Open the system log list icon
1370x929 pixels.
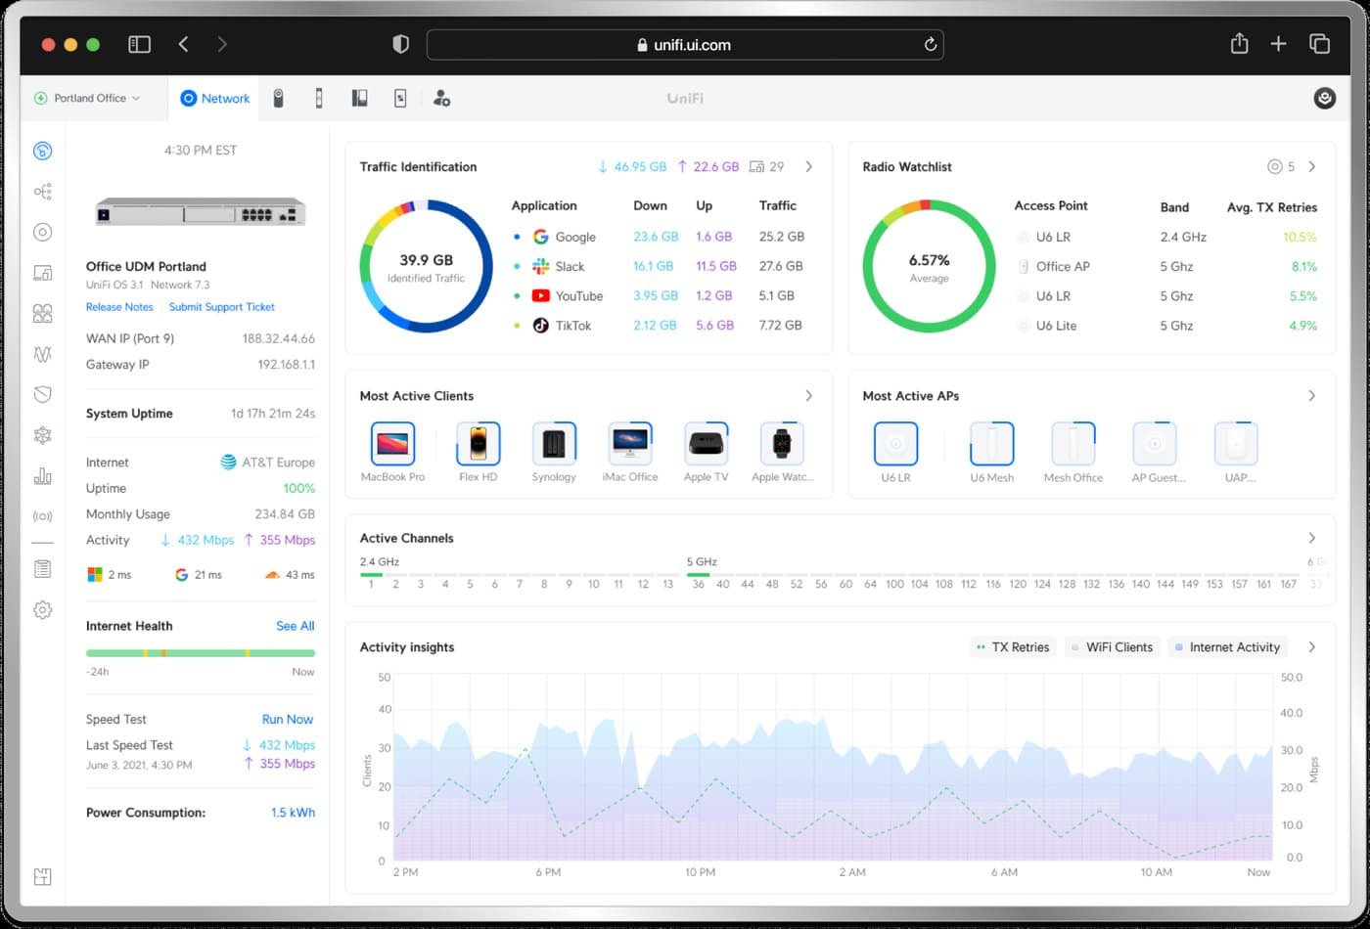(42, 569)
